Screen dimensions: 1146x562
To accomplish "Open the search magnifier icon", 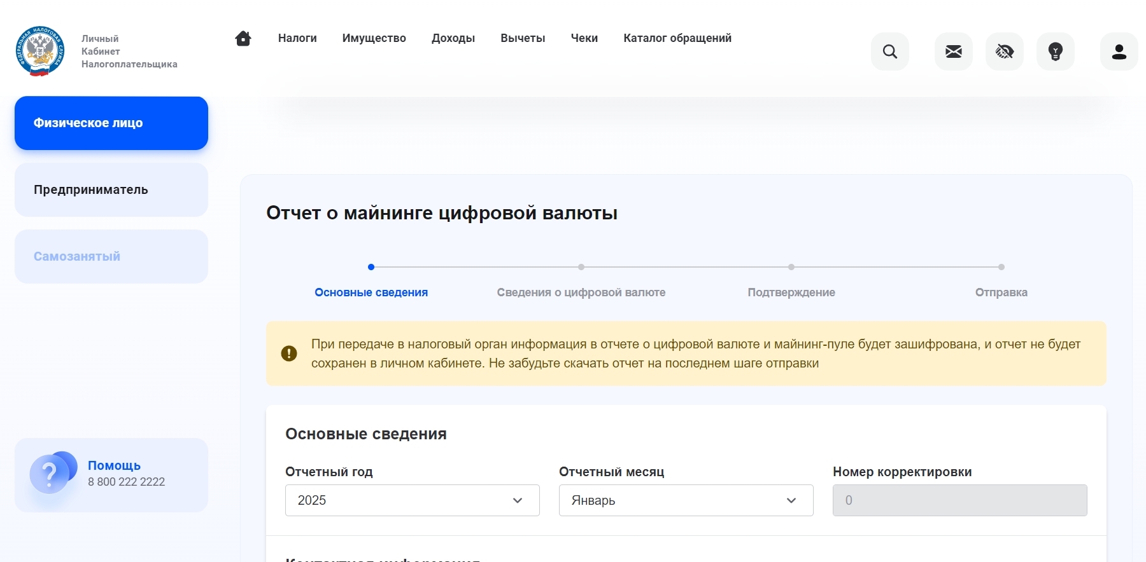I will tap(889, 51).
